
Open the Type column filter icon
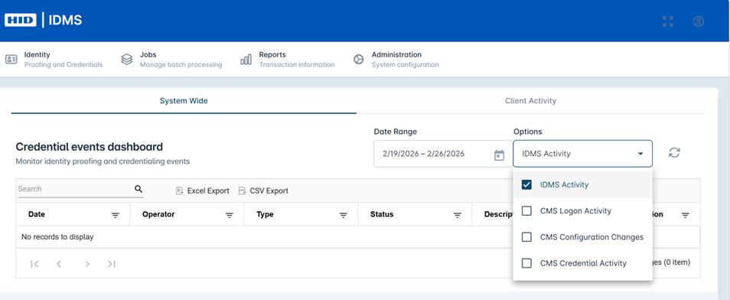[x=344, y=215]
